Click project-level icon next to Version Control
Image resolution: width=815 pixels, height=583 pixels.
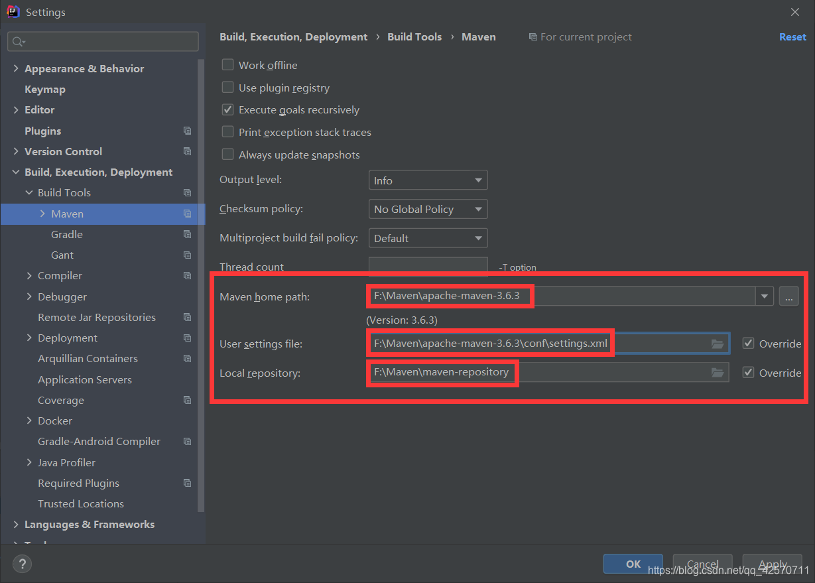click(x=188, y=151)
